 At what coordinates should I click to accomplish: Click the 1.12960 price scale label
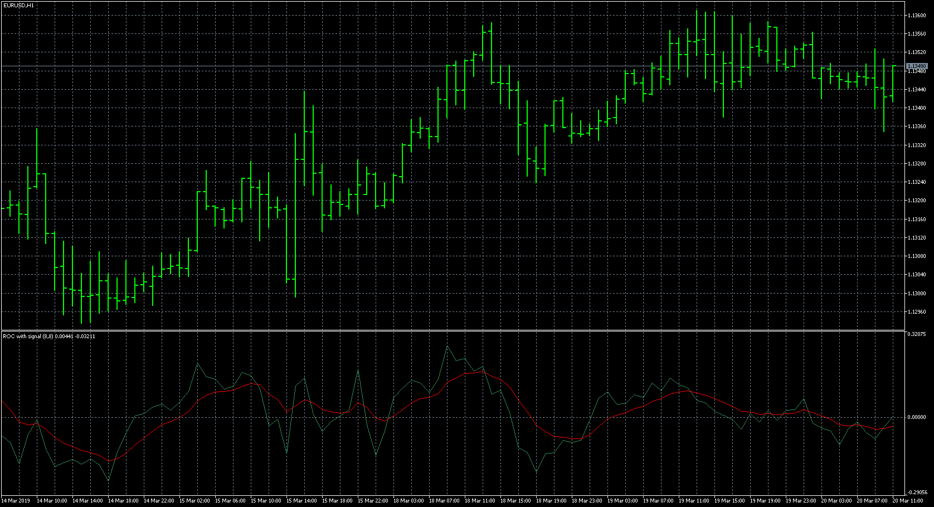point(917,312)
